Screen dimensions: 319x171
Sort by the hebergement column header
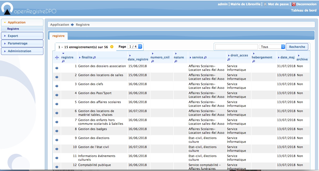point(262,57)
